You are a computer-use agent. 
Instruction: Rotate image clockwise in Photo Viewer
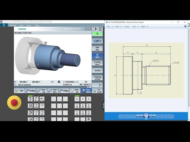click(164, 116)
